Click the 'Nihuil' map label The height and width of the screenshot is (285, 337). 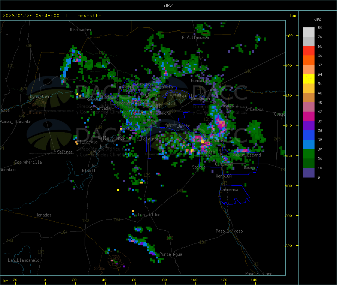88,171
